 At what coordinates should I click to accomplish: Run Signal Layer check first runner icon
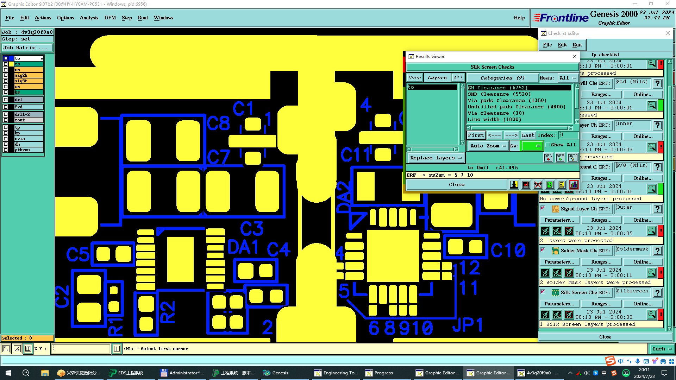point(545,231)
